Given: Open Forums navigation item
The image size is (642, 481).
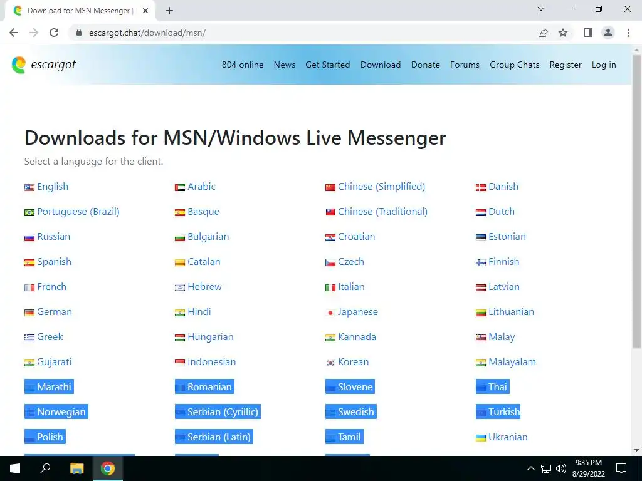Looking at the screenshot, I should point(465,65).
